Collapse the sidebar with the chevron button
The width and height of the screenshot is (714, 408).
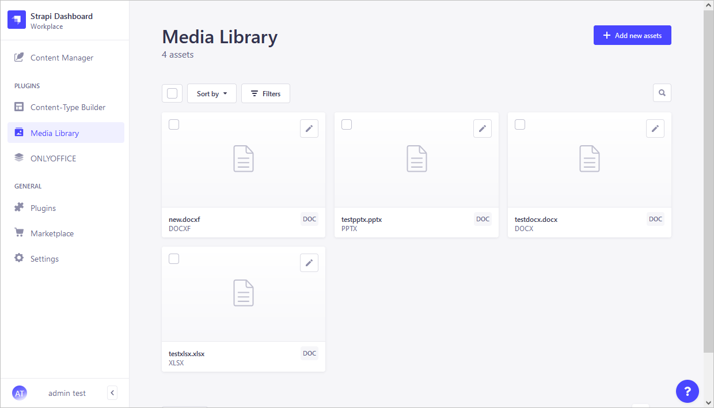click(x=112, y=392)
